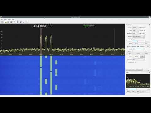Click the 434.900.000 frequency display
This screenshot has height=113, width=151.
coord(43,26)
